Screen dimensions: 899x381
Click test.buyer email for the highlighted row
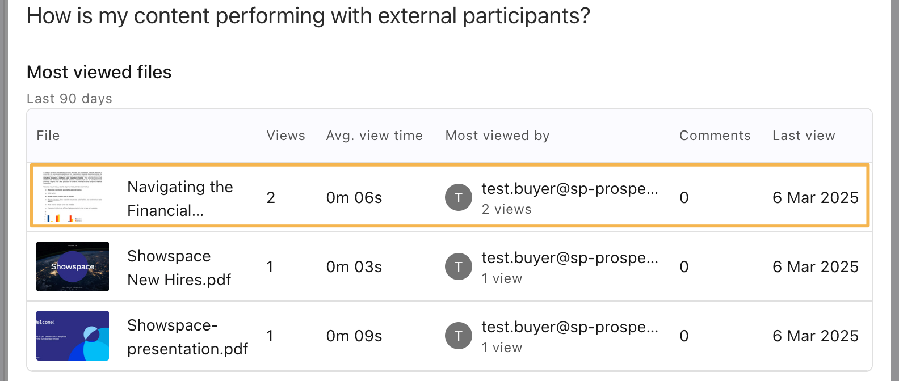(570, 189)
